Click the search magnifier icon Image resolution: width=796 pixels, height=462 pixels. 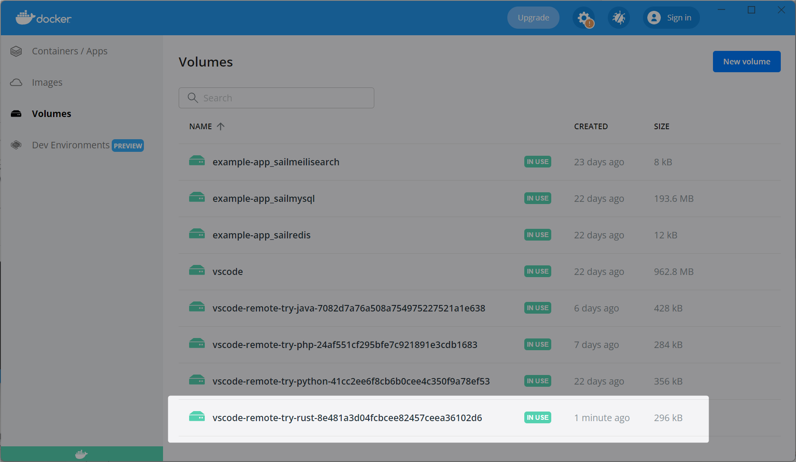[x=193, y=98]
